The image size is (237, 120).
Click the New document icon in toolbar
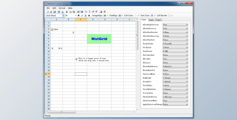click(x=47, y=12)
